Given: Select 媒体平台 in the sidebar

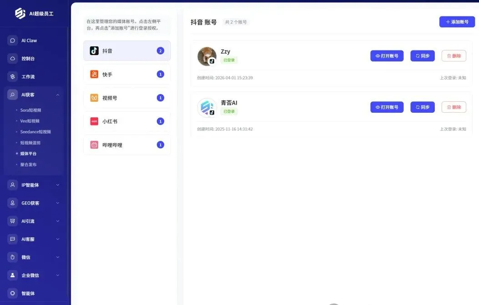Looking at the screenshot, I should tap(29, 154).
